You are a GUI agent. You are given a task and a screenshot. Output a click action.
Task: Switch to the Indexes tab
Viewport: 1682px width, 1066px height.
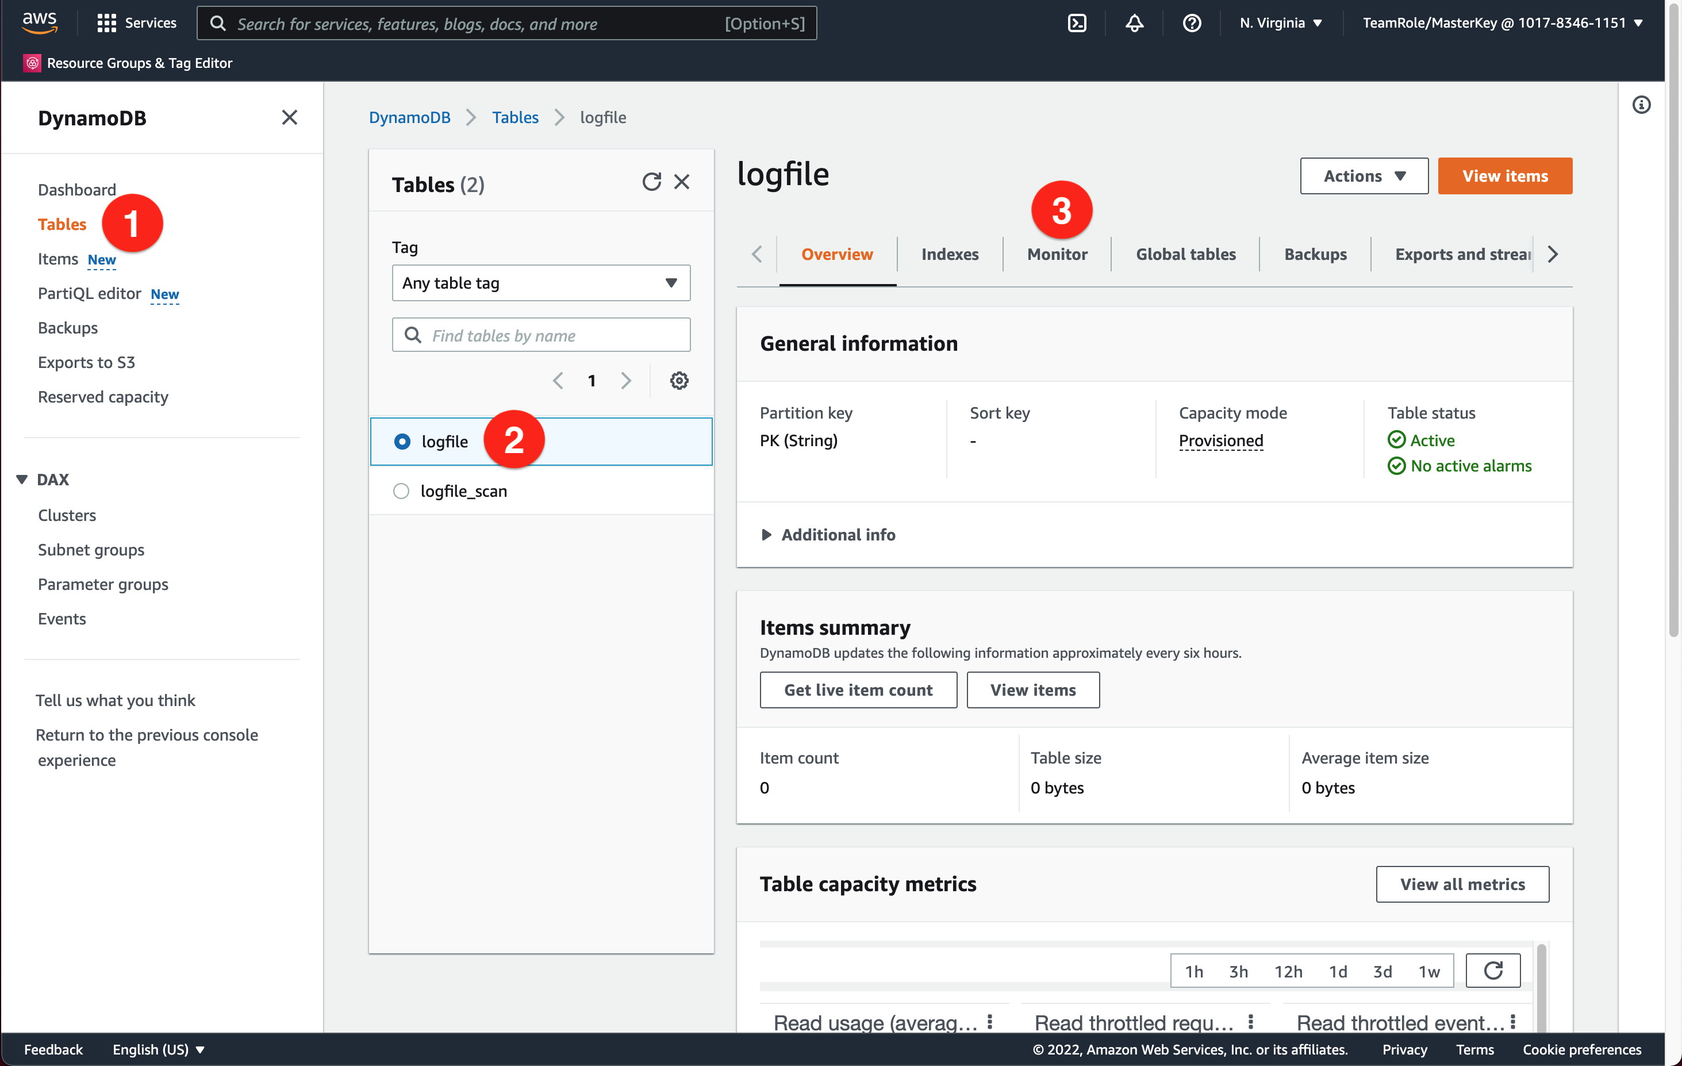950,254
